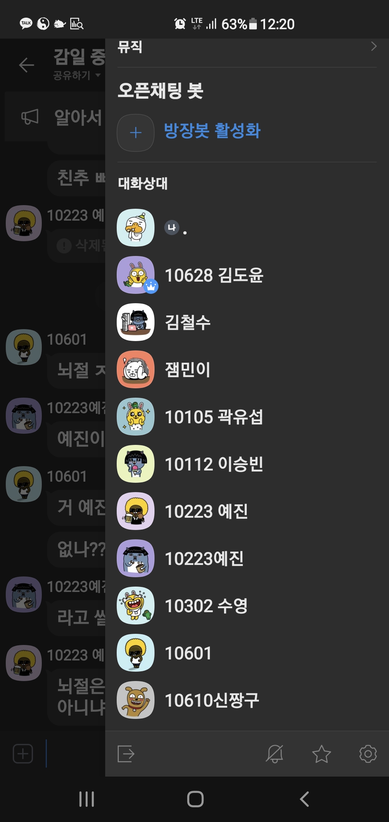
Task: Toggle the notification bell mute icon
Action: click(x=274, y=754)
